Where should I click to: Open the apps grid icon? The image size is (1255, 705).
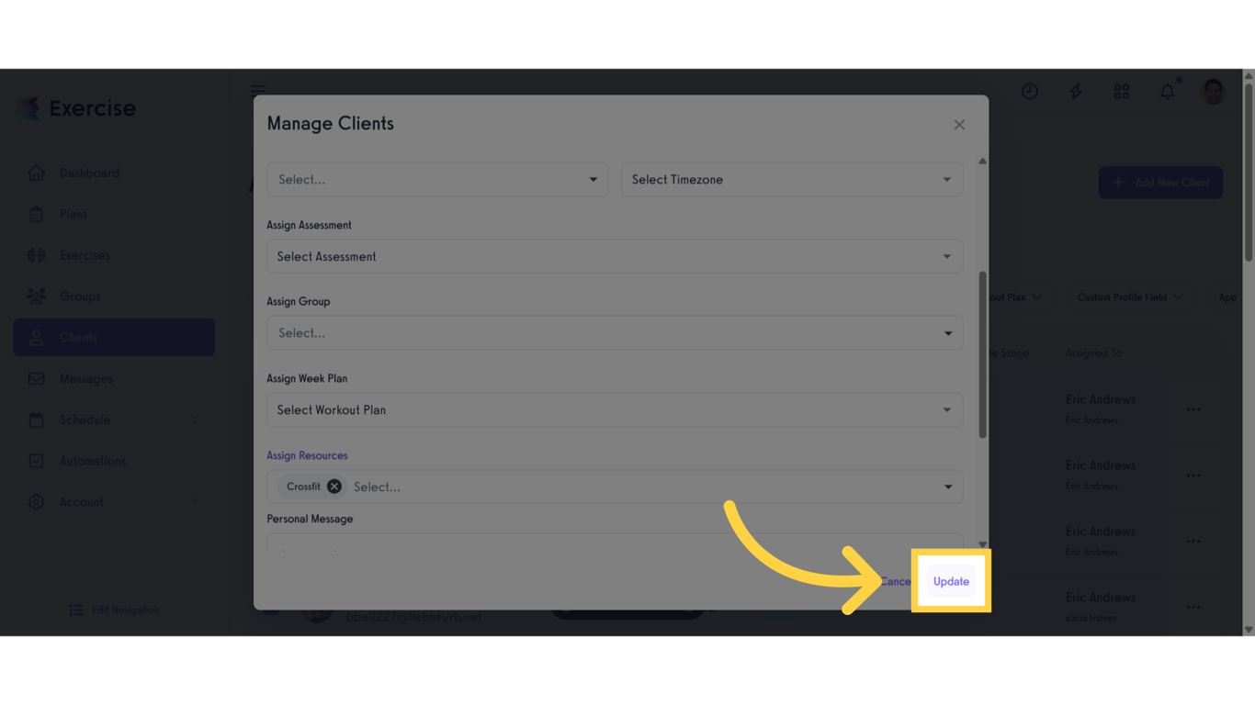click(x=1121, y=92)
